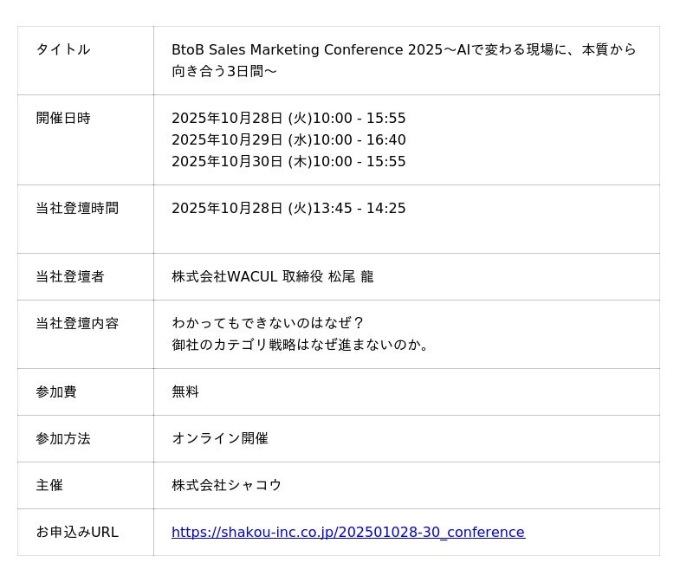This screenshot has height=582, width=693.
Task: Click the お申込みURL row label
Action: tap(77, 532)
